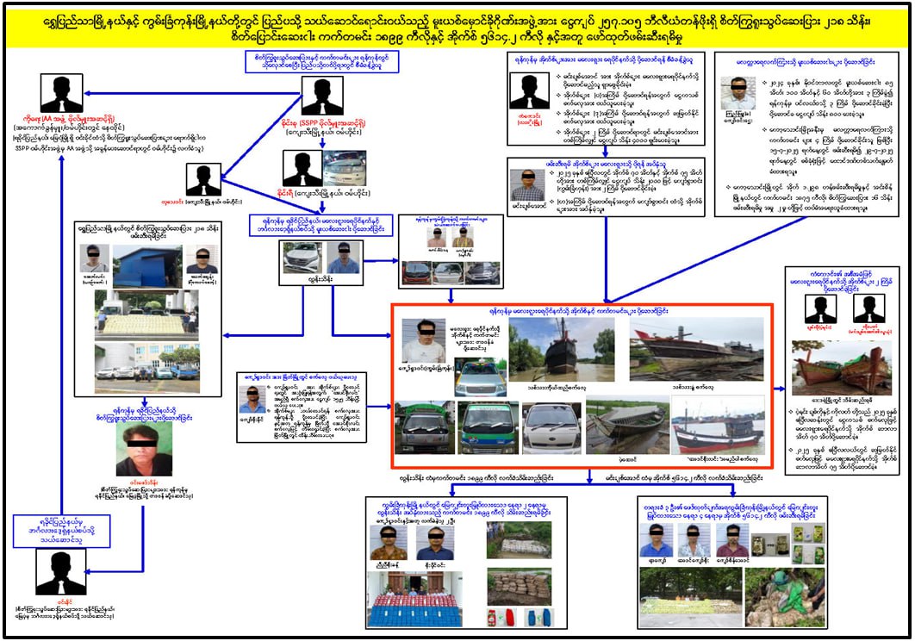The width and height of the screenshot is (915, 641).
Task: Select the silhouette beside the white van photo
Action: point(302,168)
